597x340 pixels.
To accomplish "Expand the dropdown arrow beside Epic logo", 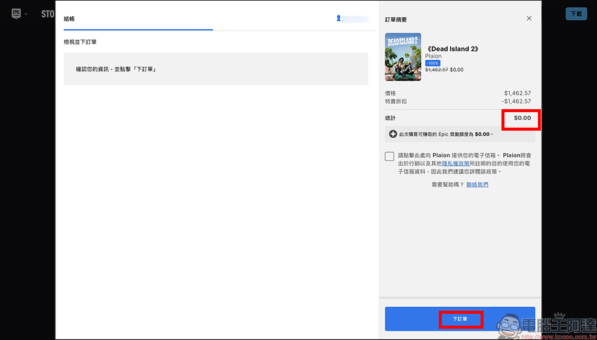I will click(x=26, y=14).
